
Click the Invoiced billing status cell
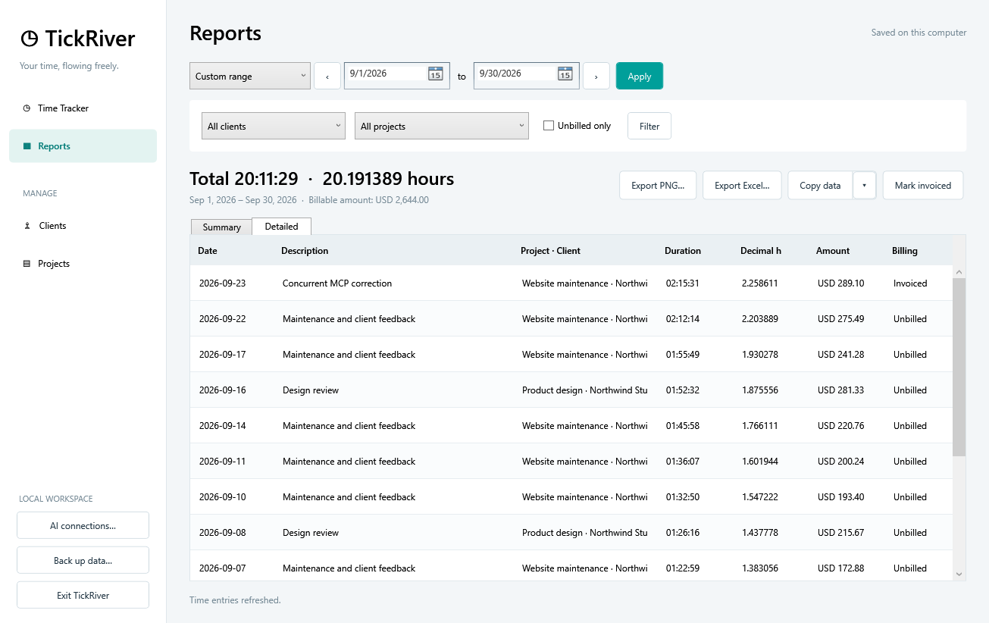point(910,283)
